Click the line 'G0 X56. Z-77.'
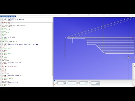This screenshot has width=135, height=101. coord(7,84)
